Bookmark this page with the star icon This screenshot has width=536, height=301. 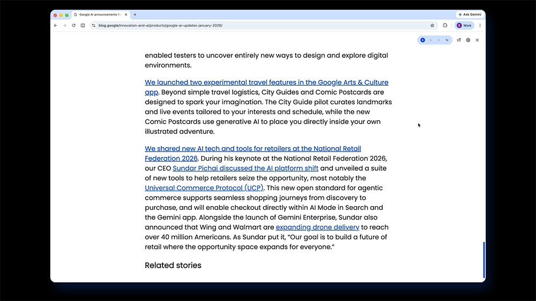pos(432,25)
